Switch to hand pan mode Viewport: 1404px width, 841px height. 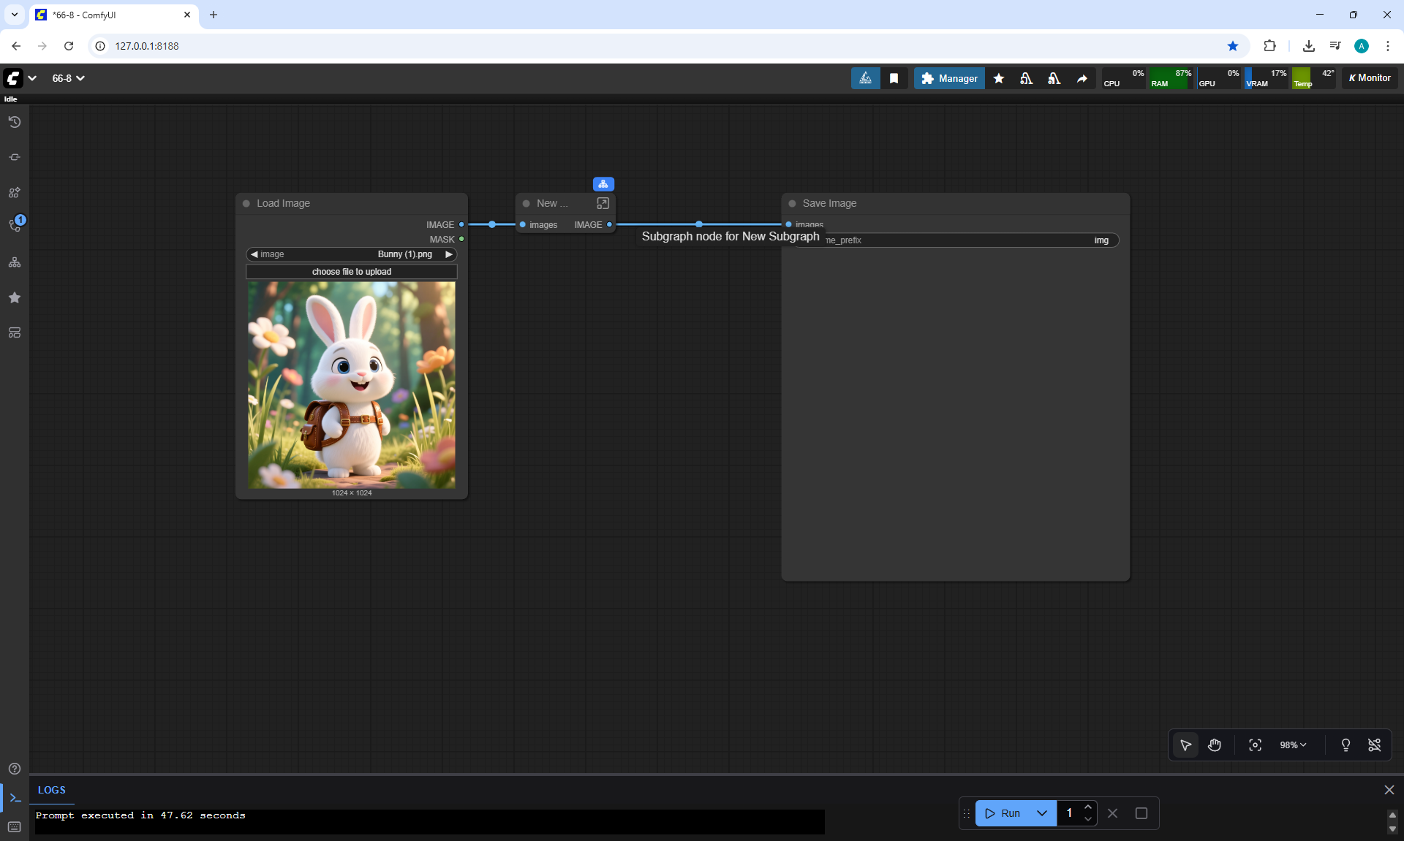point(1215,745)
